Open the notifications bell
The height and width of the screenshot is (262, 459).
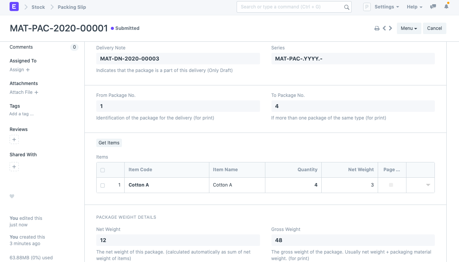pos(446,7)
